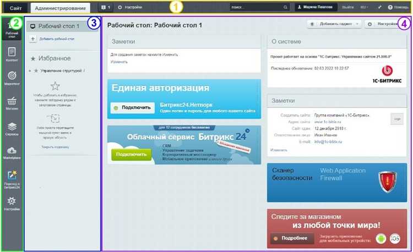
Task: Click the logo placeholder thumbnail
Action: (x=397, y=119)
